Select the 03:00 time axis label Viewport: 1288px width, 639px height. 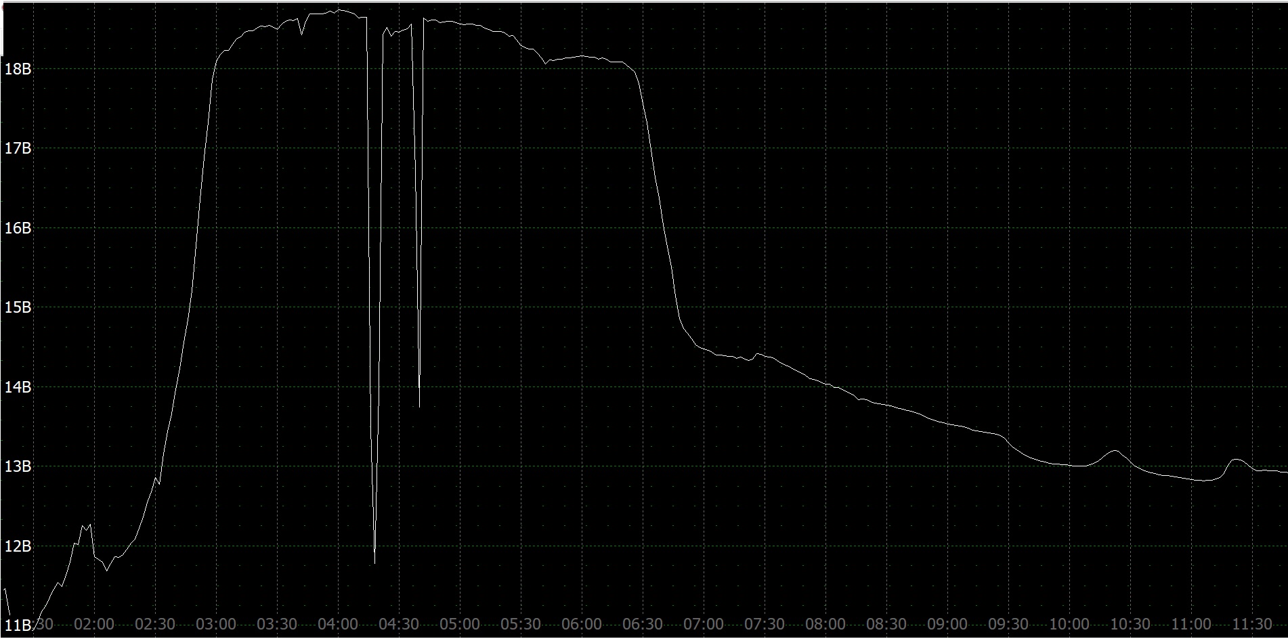[215, 624]
